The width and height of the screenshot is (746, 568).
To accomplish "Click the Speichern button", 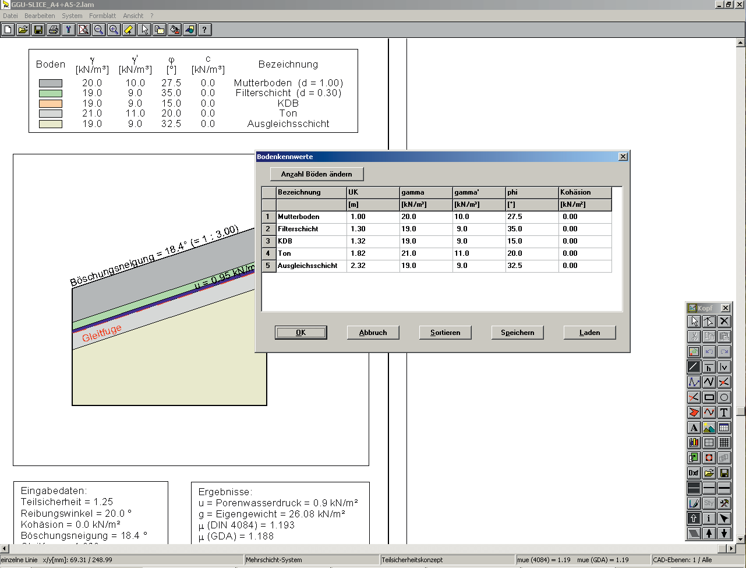I will tap(518, 333).
